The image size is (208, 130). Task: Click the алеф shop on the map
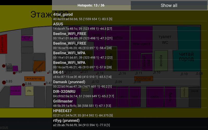[170, 97]
